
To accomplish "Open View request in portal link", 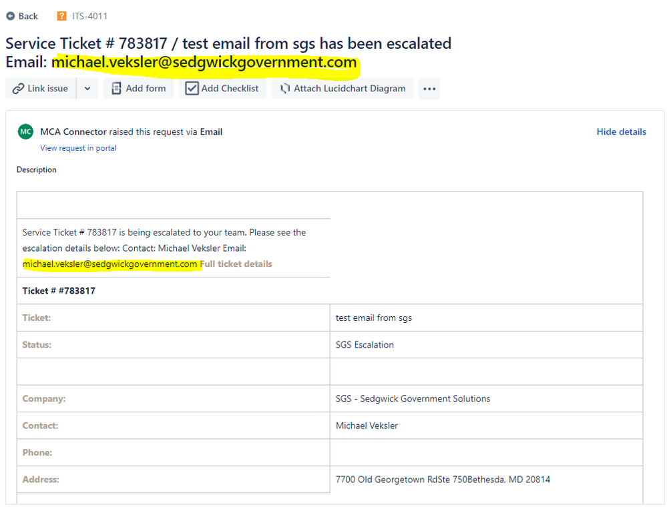I will 78,148.
